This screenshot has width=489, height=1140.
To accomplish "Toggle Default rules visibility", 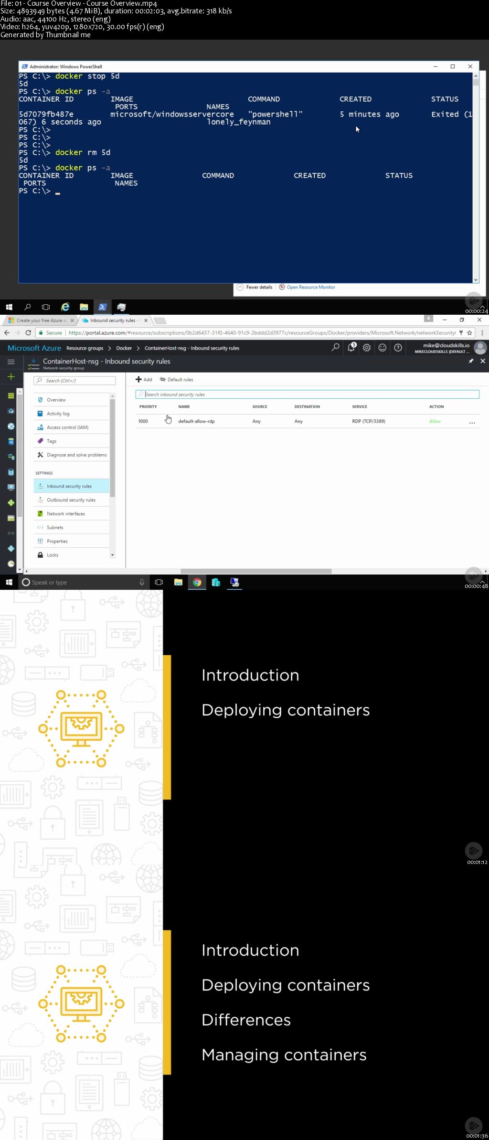I will 177,380.
